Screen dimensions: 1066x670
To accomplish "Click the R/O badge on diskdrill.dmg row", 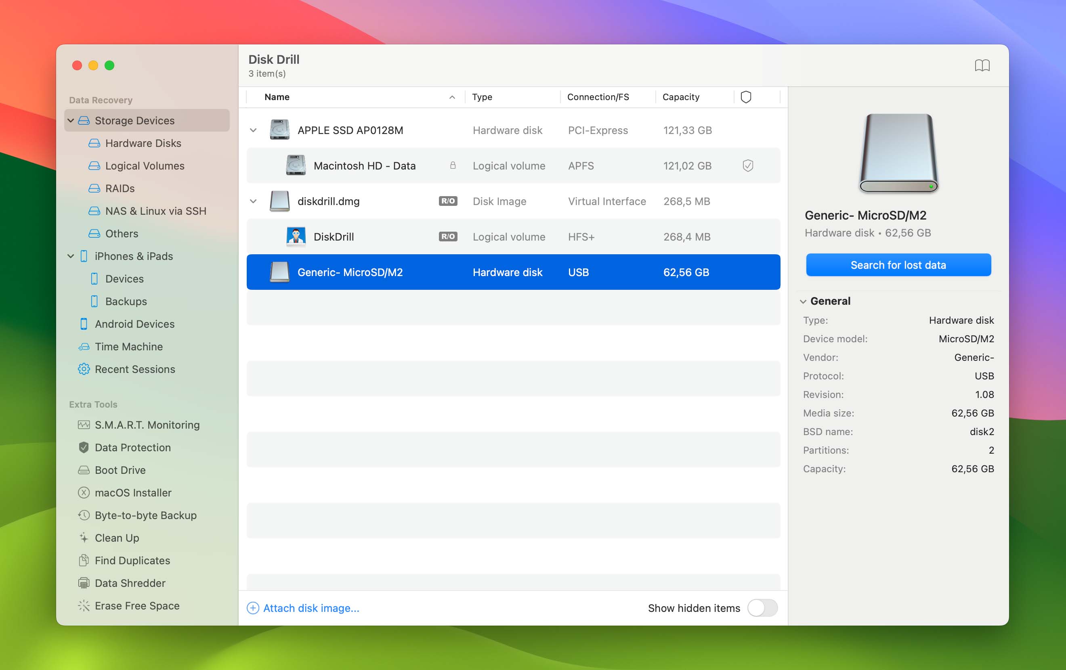I will point(448,201).
